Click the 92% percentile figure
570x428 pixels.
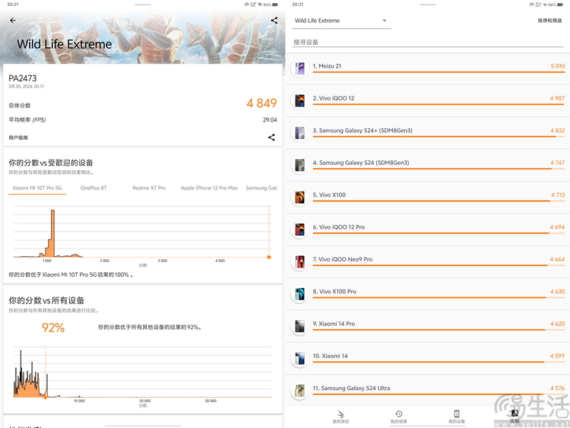[53, 328]
